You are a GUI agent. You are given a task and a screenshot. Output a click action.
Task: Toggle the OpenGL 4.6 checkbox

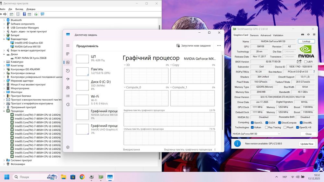coord(297,127)
